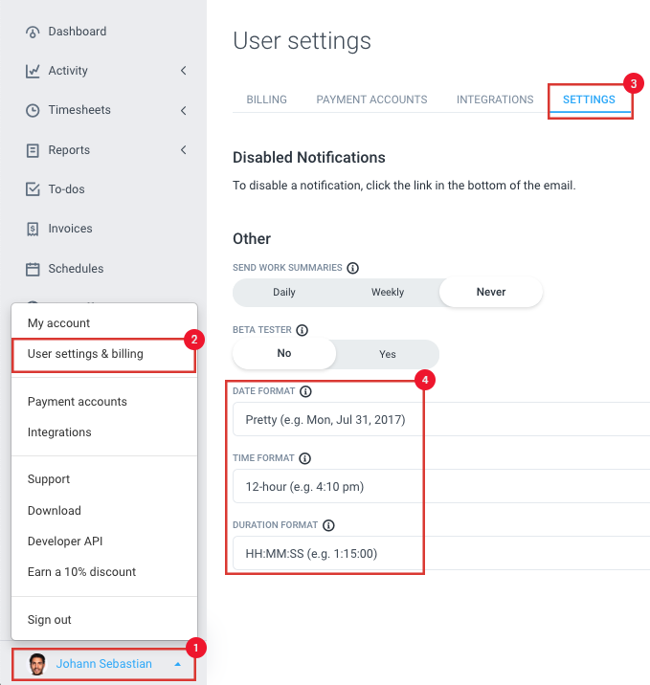Screen dimensions: 650x685
Task: Click the Reports document icon
Action: point(33,150)
